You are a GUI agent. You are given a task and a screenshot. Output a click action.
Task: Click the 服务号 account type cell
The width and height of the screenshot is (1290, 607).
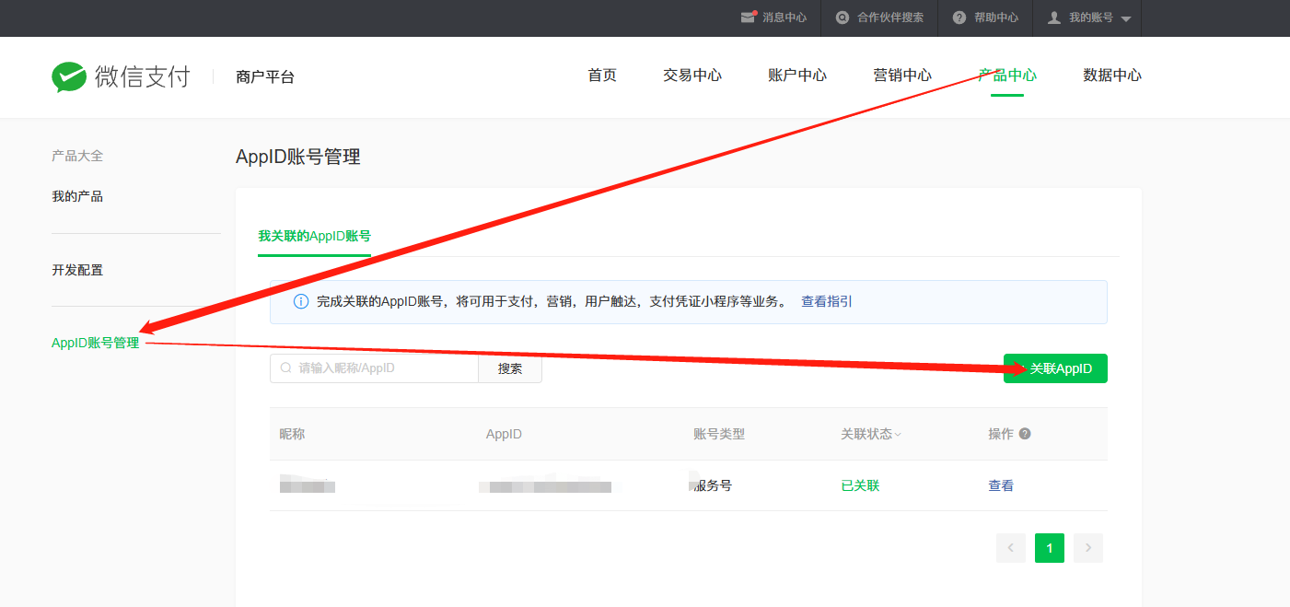coord(713,485)
